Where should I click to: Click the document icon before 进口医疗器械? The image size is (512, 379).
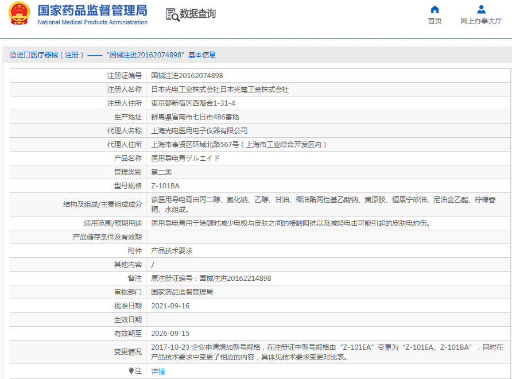[13, 55]
